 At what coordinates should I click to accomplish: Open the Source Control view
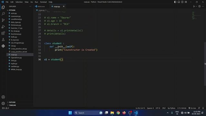click(x=3, y=20)
